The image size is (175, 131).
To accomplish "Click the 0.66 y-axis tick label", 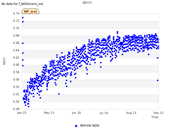I will pos(16,43).
